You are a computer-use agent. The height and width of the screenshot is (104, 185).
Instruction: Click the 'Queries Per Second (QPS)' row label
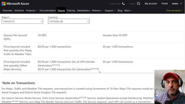(x=15, y=37)
